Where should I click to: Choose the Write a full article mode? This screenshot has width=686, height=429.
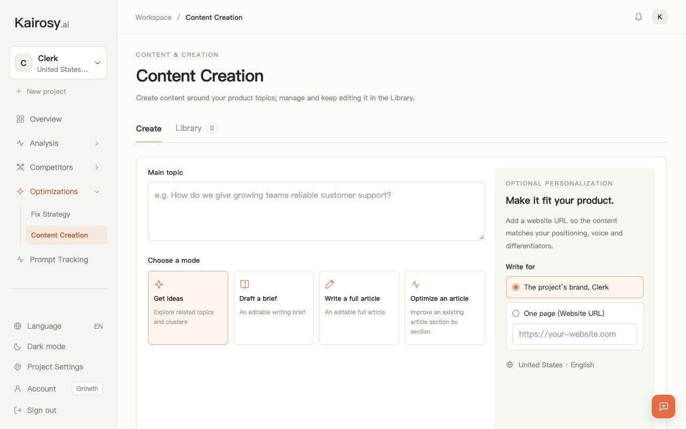coord(359,308)
